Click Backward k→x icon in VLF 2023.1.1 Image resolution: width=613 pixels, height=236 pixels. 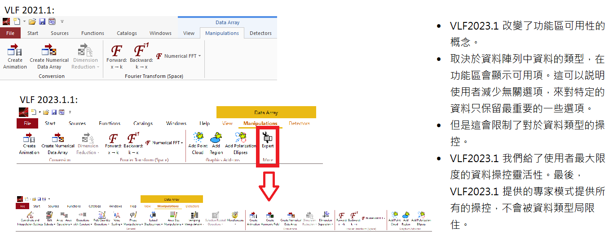tap(132, 143)
